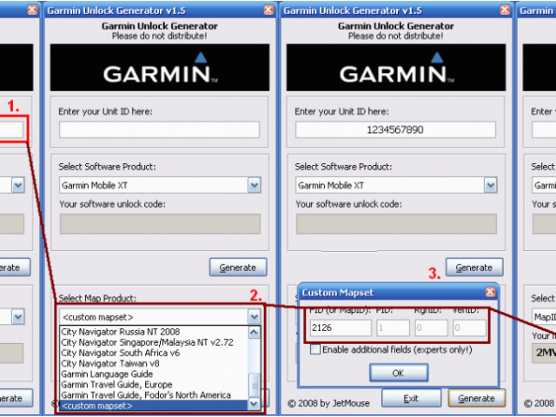Viewport: 556px width, 417px height.
Task: Select City Navigator Singapore/Malaysia NT v2.72
Action: pos(147,342)
